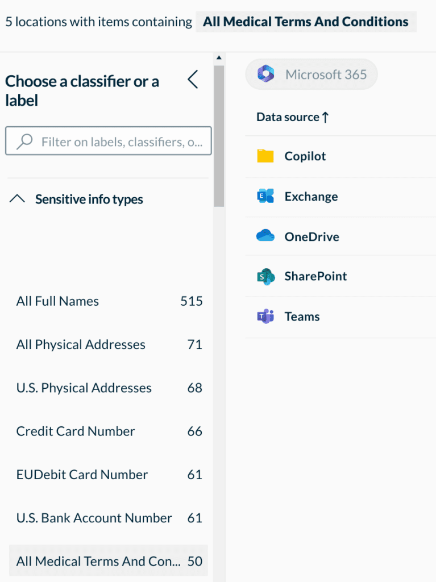Click the Copilot folder icon
Screen dimensions: 436x582
pos(265,156)
